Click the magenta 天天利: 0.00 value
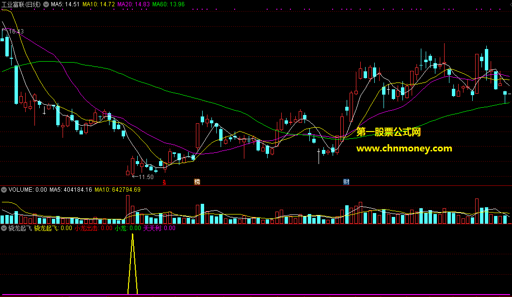This screenshot has width=512, height=297. [160, 228]
